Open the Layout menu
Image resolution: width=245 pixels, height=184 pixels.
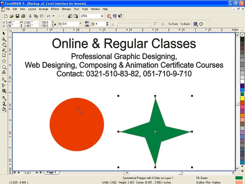pyautogui.click(x=32, y=9)
